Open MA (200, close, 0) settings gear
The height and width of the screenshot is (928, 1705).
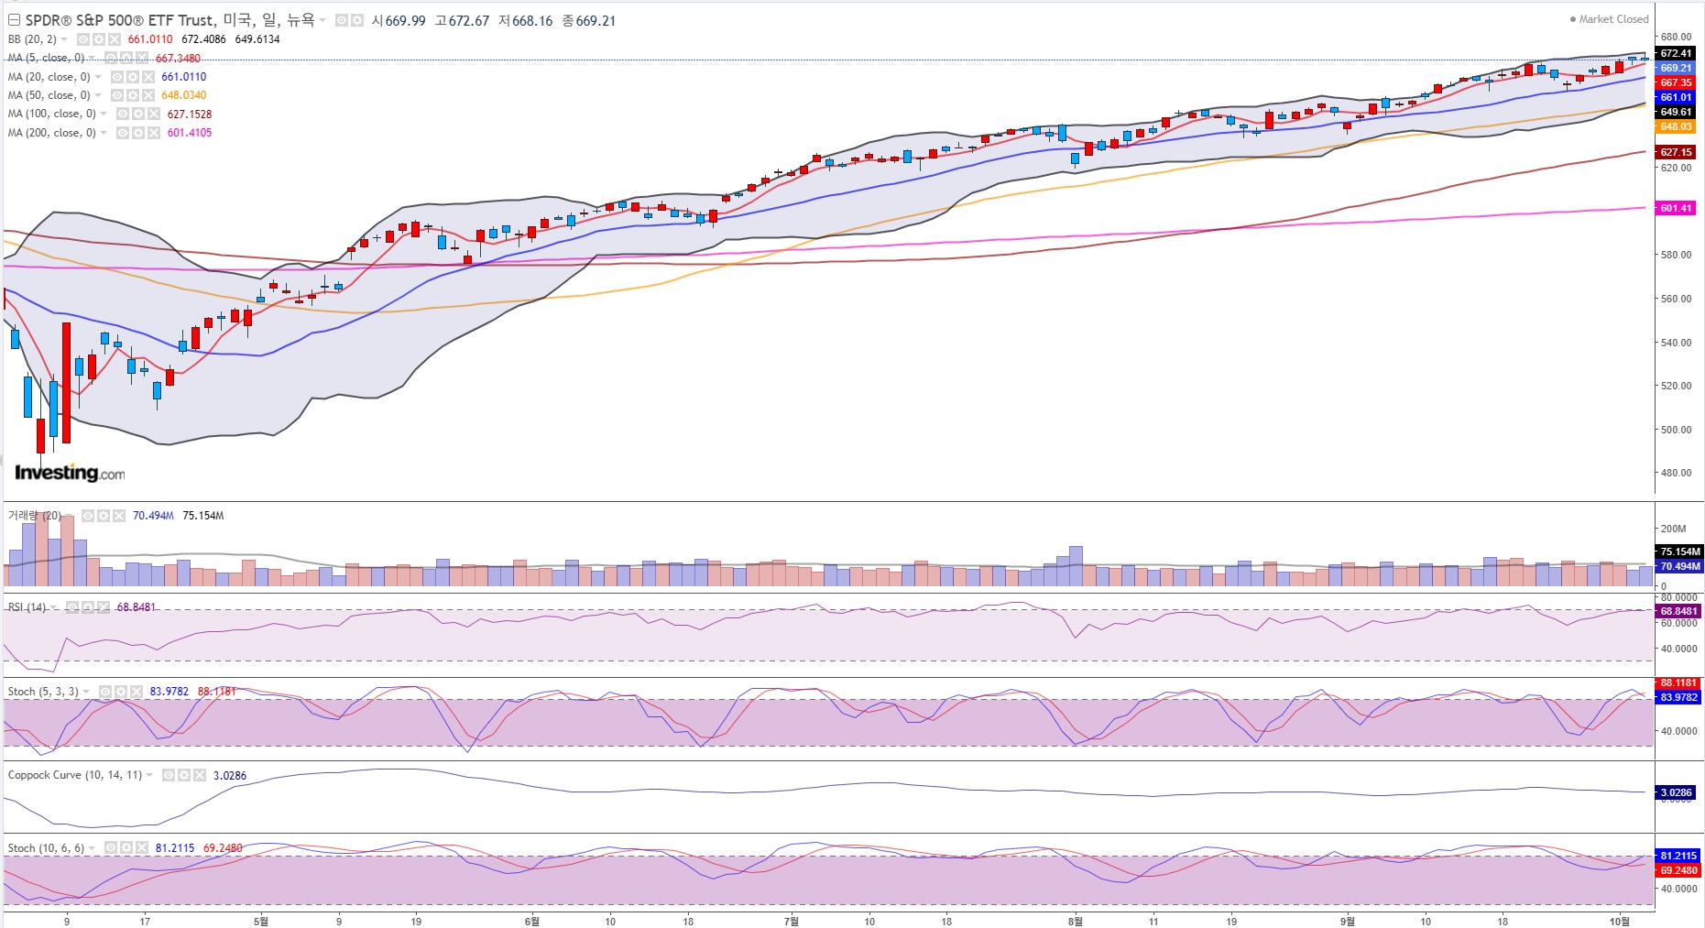(137, 133)
